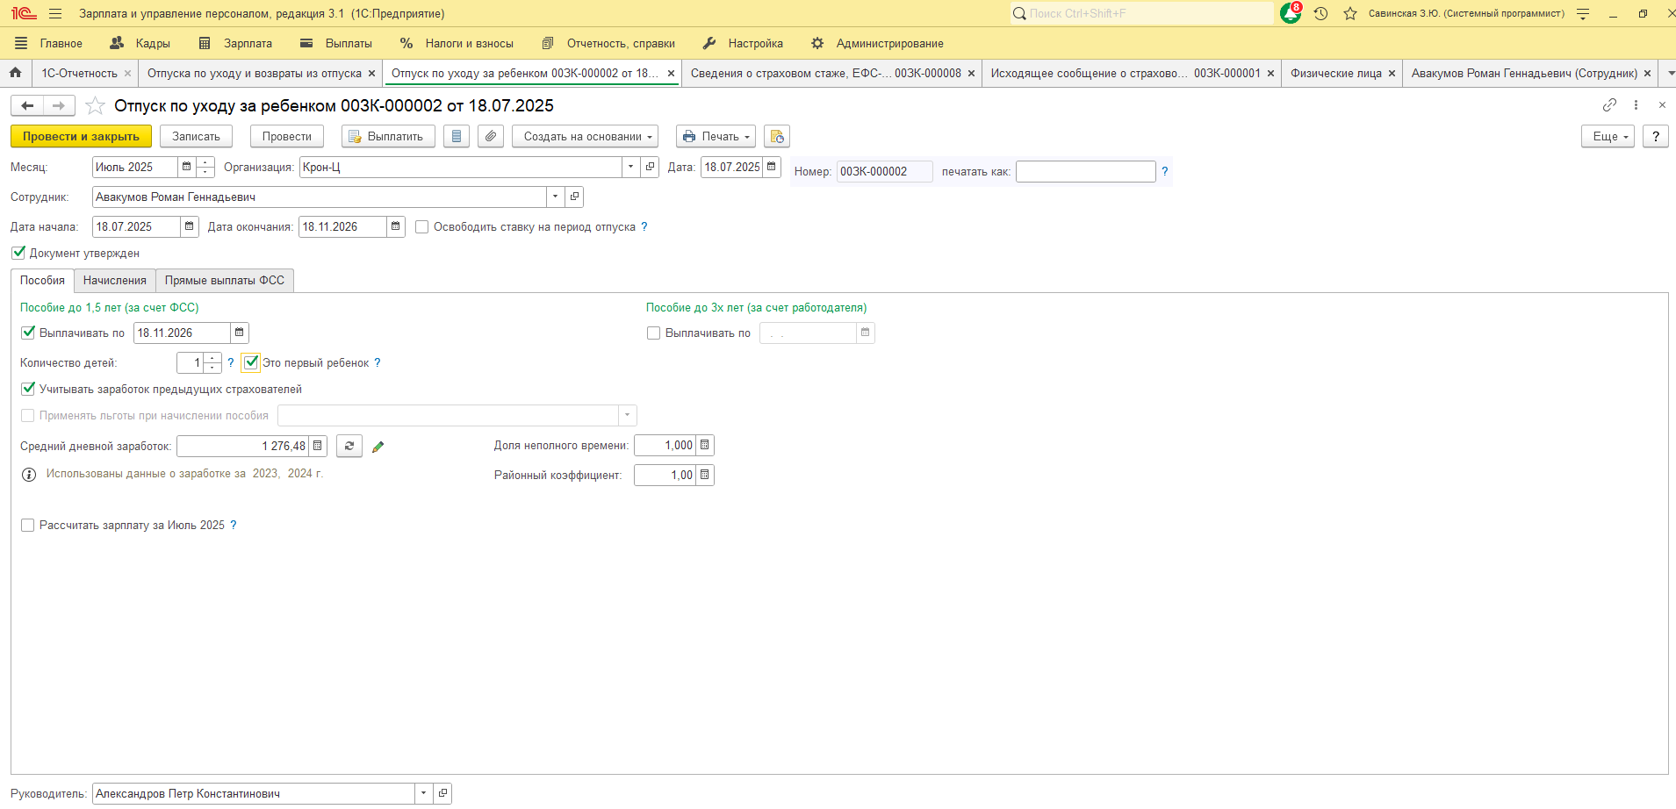
Task: Toggle 'Это первый ребенок' checkbox
Action: pos(251,362)
